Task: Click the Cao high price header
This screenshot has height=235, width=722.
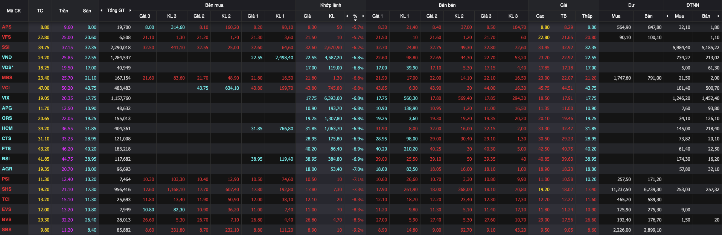Action: 540,16
